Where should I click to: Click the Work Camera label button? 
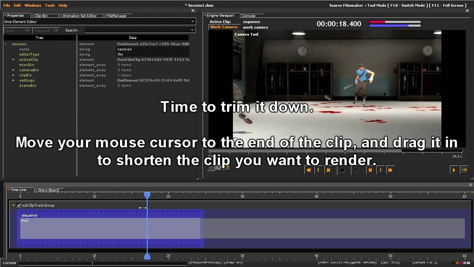click(x=224, y=27)
